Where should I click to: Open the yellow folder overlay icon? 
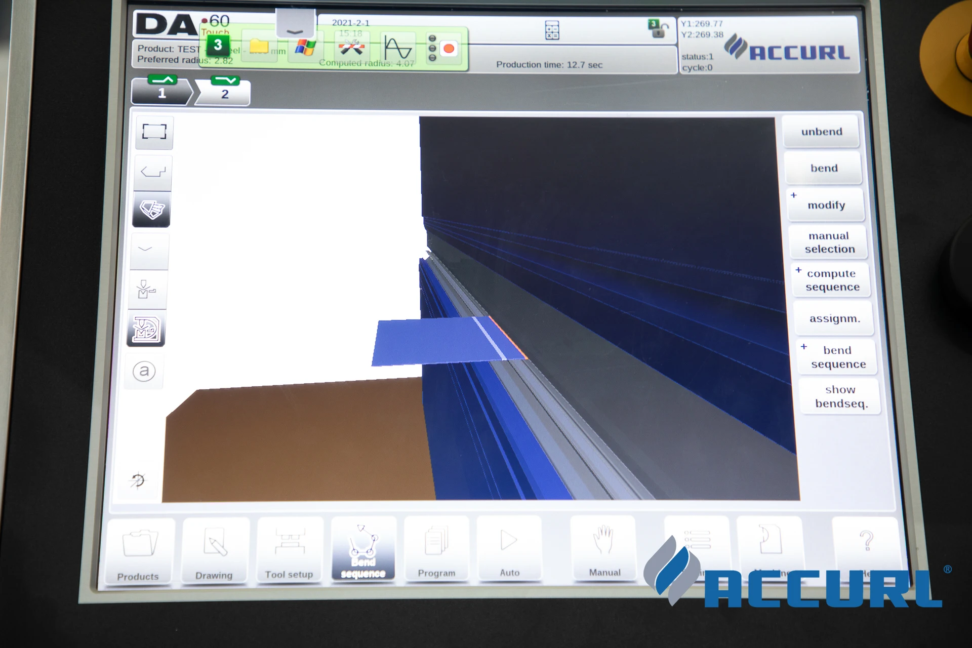tap(259, 47)
